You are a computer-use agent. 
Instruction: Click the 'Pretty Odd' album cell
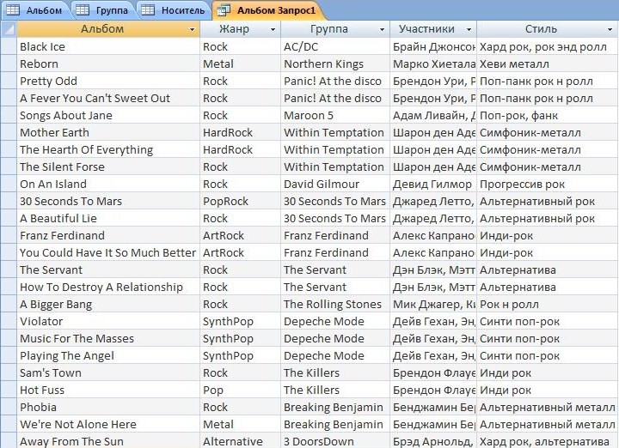(x=108, y=81)
